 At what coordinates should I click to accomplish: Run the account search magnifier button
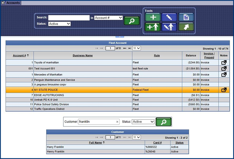132,21
